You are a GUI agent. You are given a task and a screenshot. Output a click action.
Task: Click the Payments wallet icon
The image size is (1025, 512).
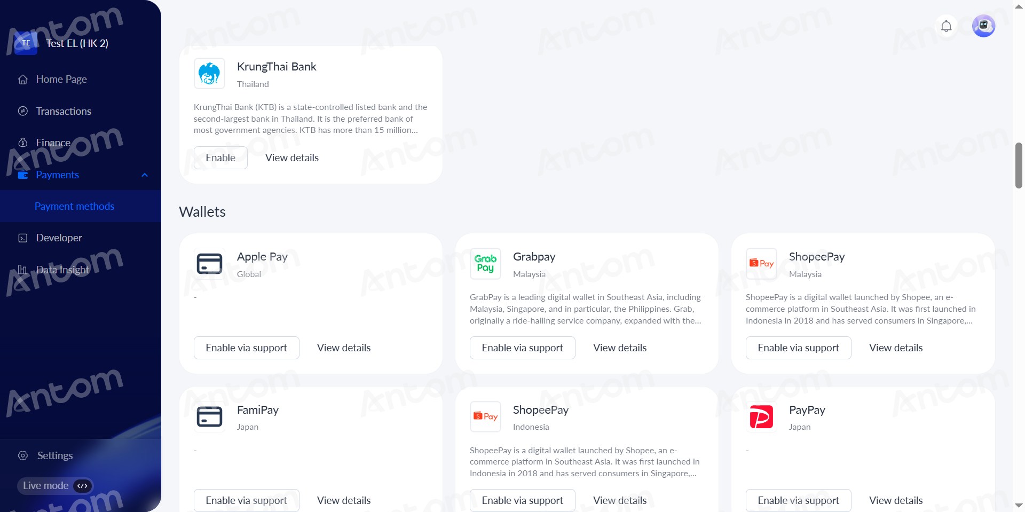pyautogui.click(x=23, y=175)
